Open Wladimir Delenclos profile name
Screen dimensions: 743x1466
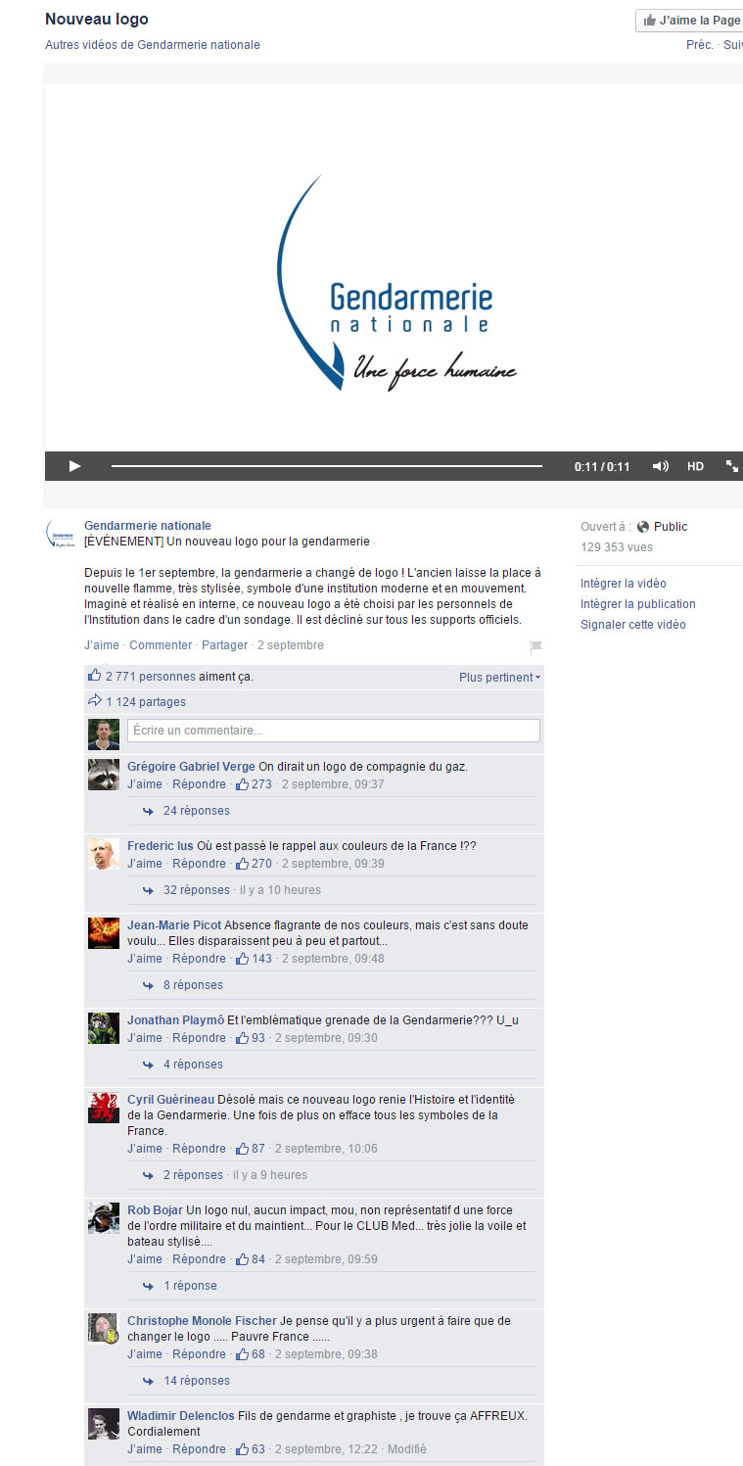[x=180, y=1416]
